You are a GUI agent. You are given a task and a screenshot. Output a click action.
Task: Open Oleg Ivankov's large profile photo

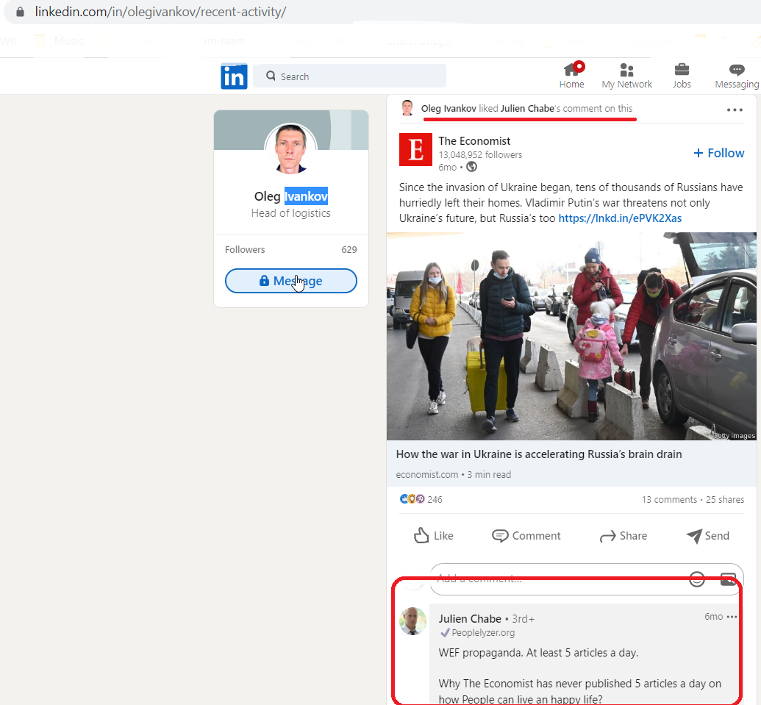pos(290,149)
